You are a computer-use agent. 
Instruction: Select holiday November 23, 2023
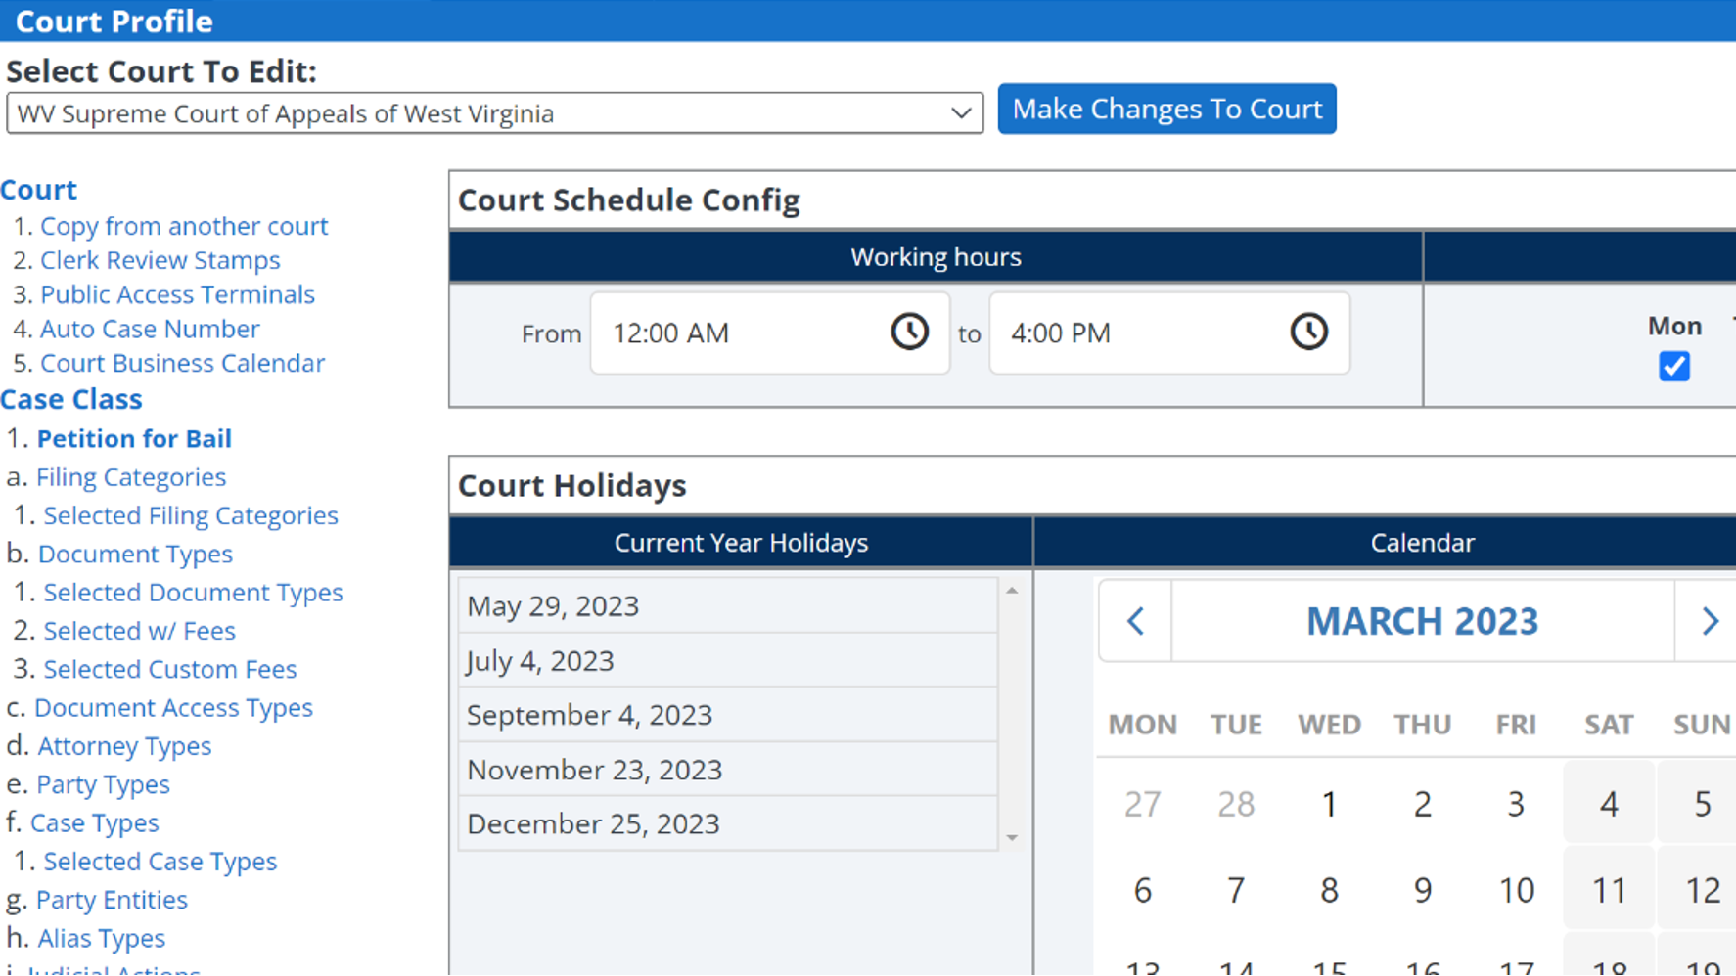(x=727, y=770)
